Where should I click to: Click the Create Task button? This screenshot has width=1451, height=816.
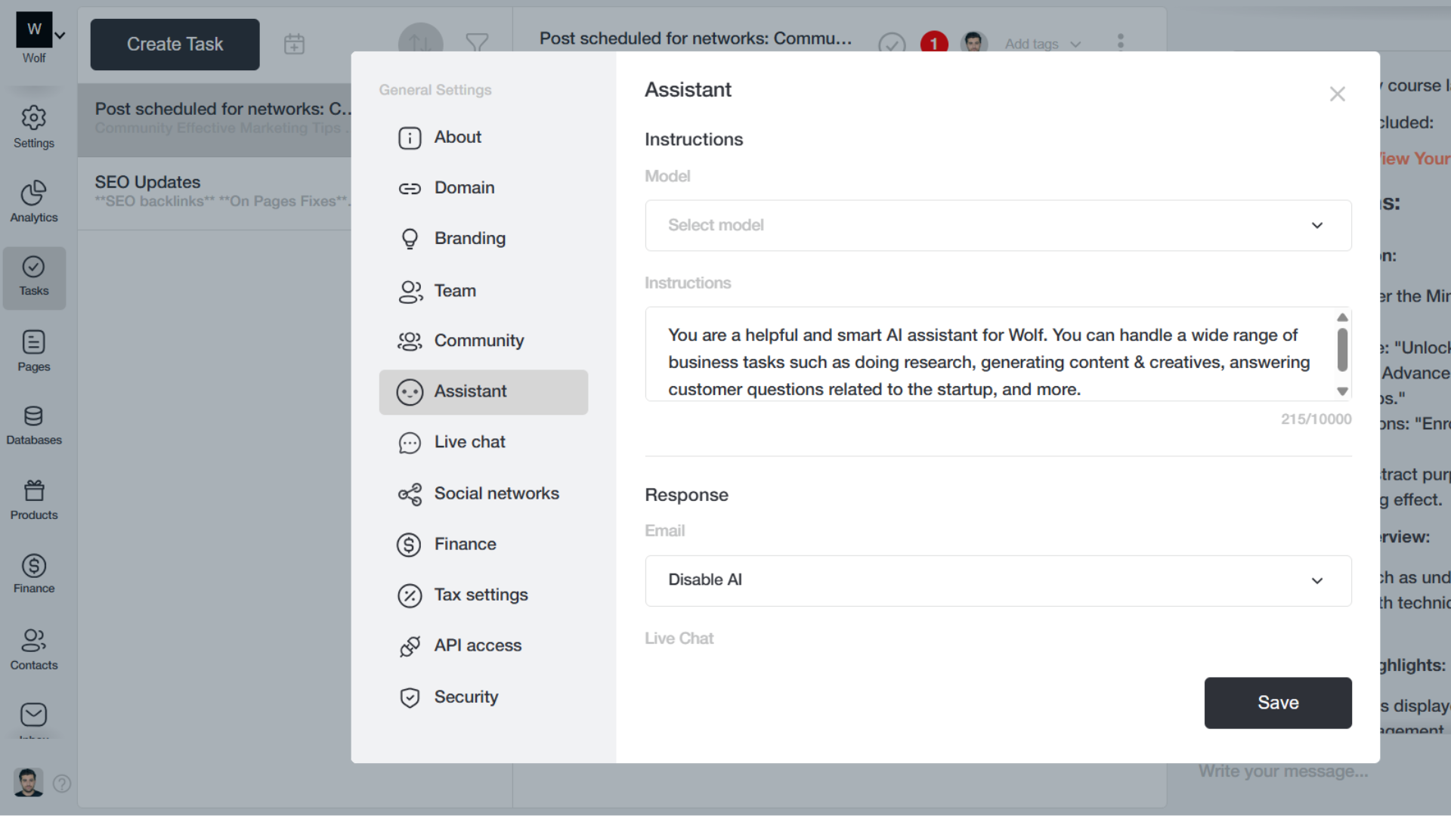[175, 44]
